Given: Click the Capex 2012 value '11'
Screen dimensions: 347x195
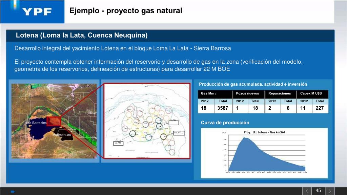Looking at the screenshot, I should click(x=303, y=108).
